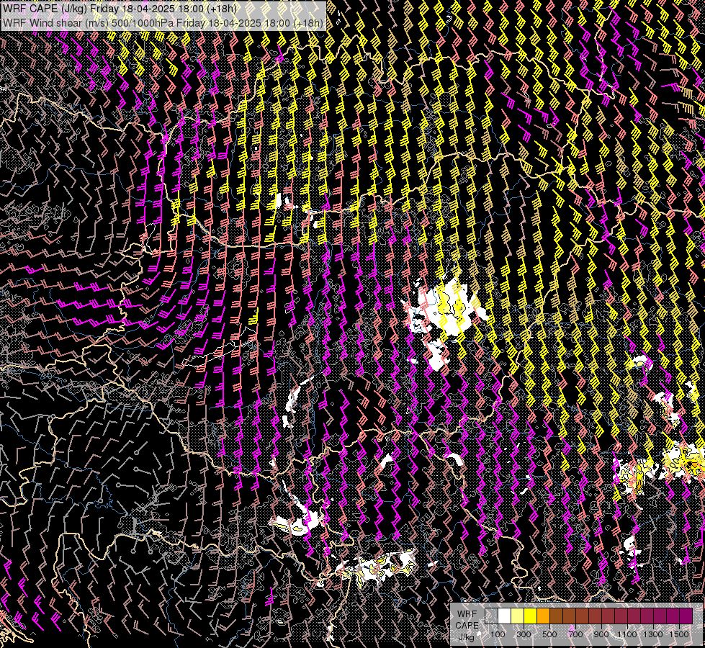Click the legend value 1300
Screen dimensions: 705x648
653,634
